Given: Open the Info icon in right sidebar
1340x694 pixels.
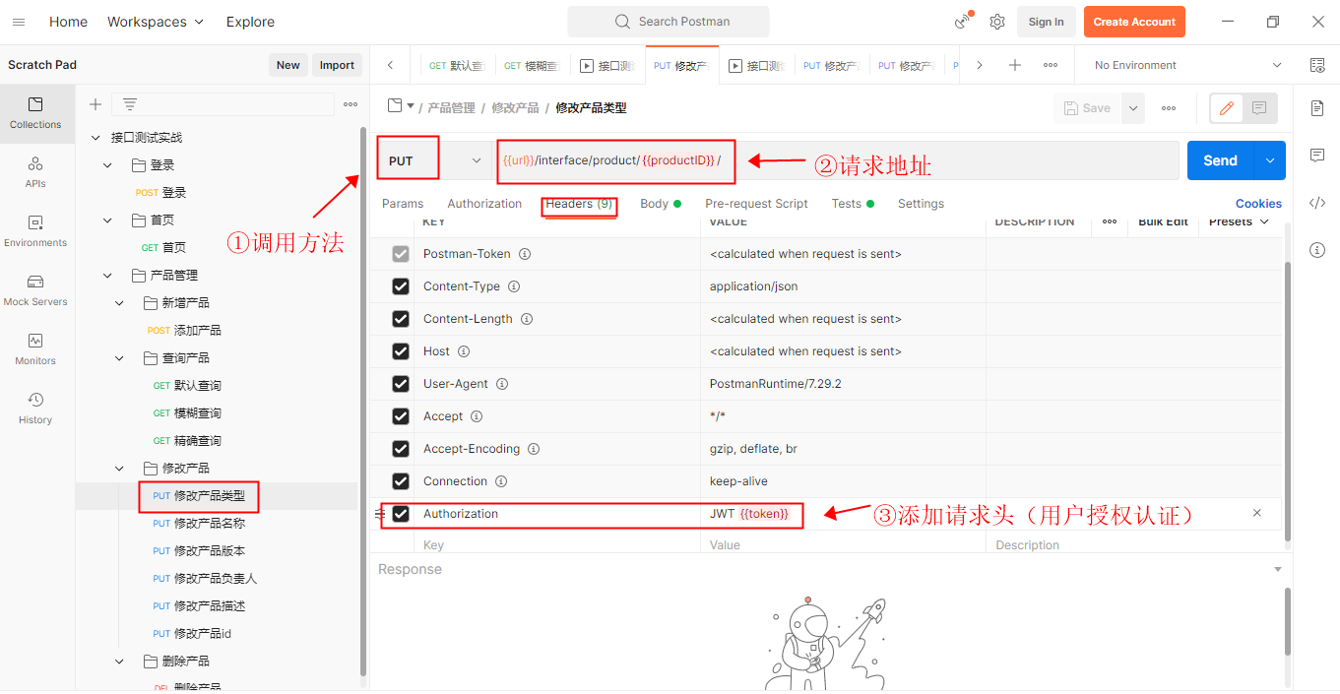Looking at the screenshot, I should pyautogui.click(x=1317, y=250).
